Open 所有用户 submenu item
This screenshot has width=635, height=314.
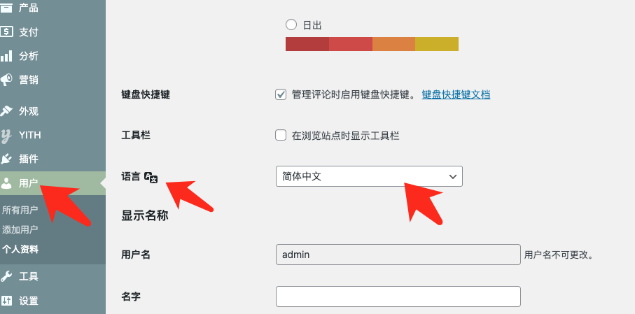20,210
